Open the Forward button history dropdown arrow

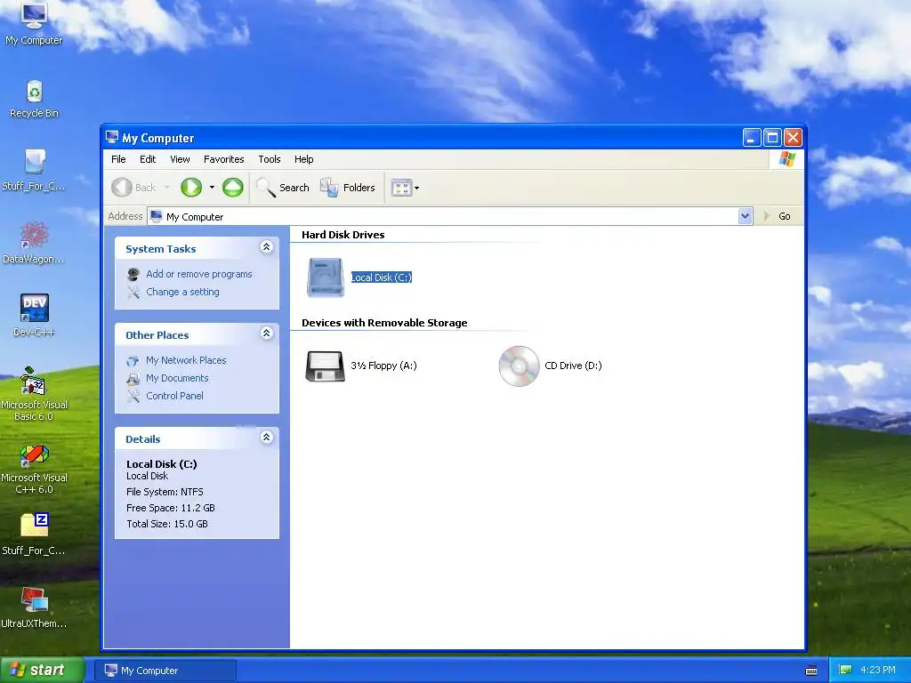point(212,187)
